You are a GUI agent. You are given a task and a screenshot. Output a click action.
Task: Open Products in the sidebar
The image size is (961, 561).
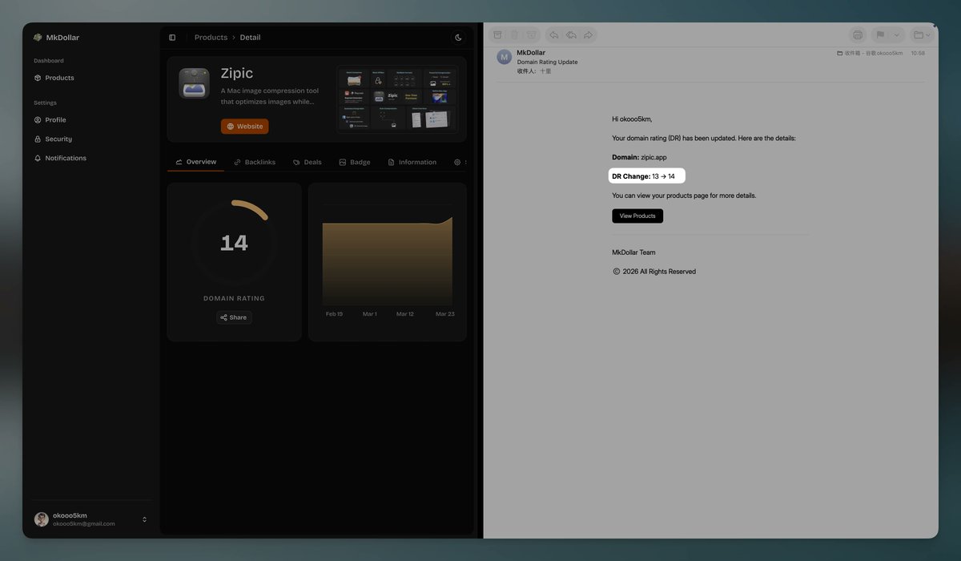(54, 78)
